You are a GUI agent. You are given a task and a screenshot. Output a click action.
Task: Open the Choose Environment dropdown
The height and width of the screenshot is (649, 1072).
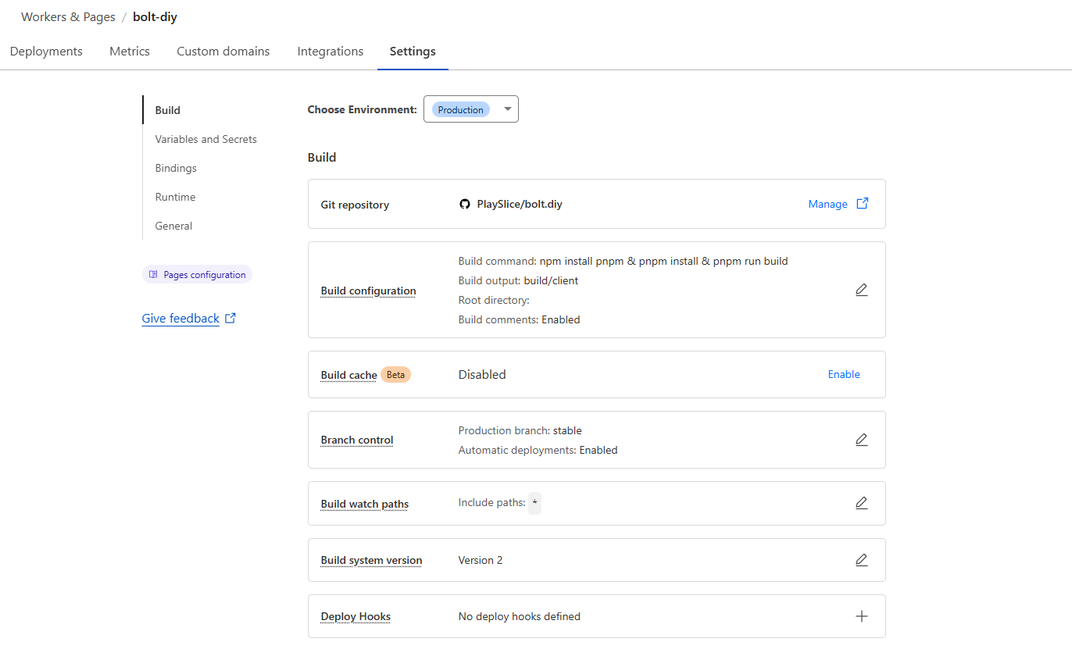470,109
